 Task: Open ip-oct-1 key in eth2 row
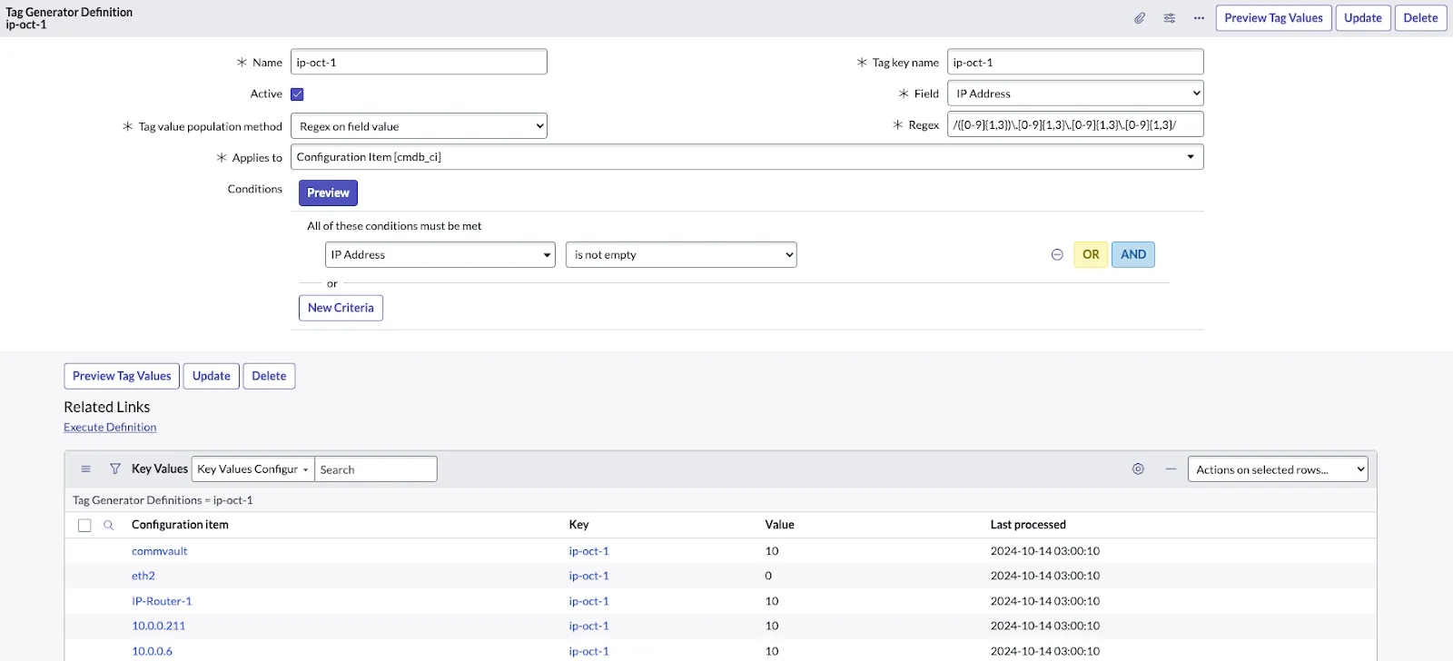click(589, 576)
